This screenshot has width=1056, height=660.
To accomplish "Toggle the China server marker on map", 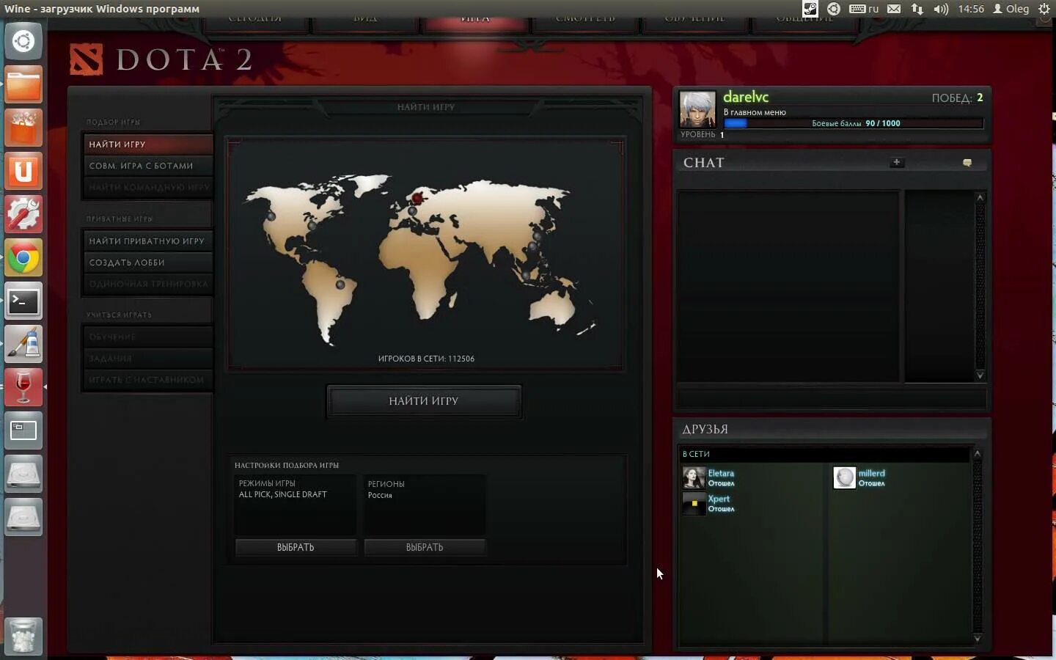I will click(x=532, y=247).
